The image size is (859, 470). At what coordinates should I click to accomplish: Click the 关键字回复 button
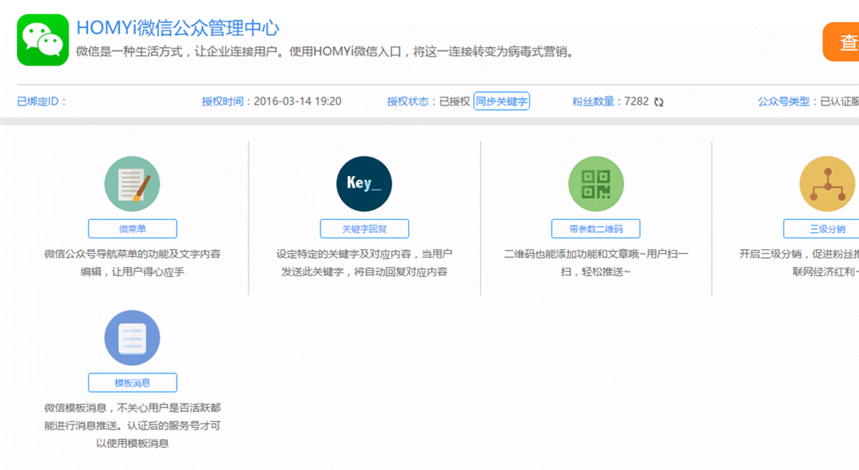(364, 229)
